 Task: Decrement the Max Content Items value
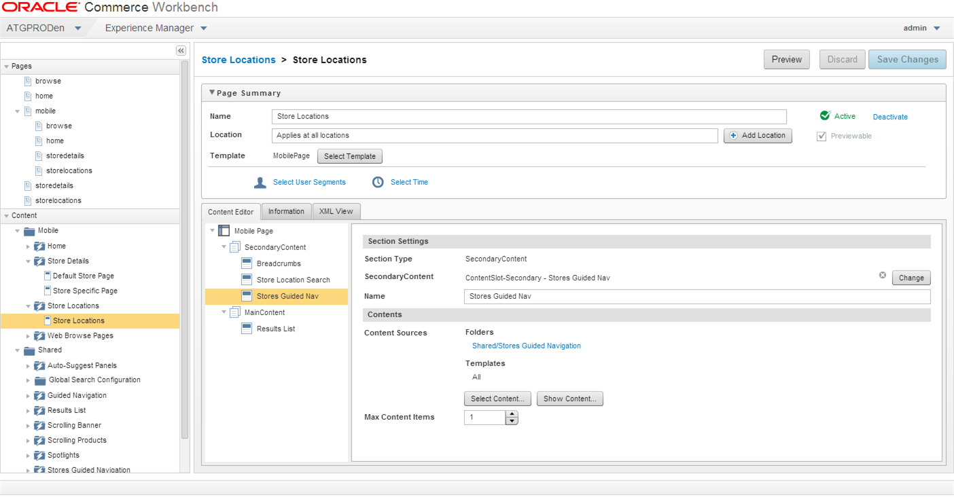[x=512, y=421]
